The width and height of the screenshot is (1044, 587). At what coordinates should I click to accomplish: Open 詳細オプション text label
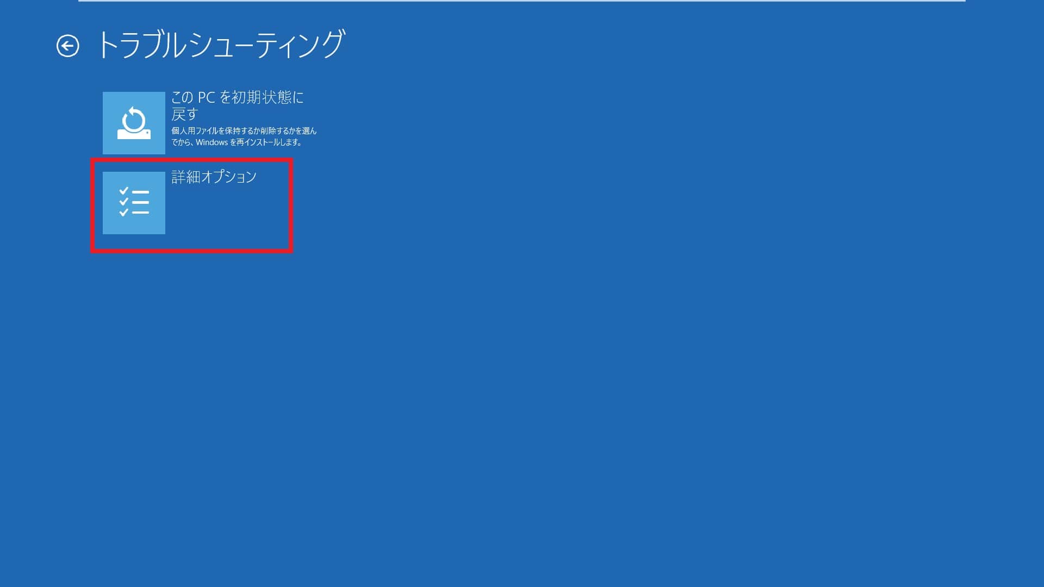coord(214,177)
